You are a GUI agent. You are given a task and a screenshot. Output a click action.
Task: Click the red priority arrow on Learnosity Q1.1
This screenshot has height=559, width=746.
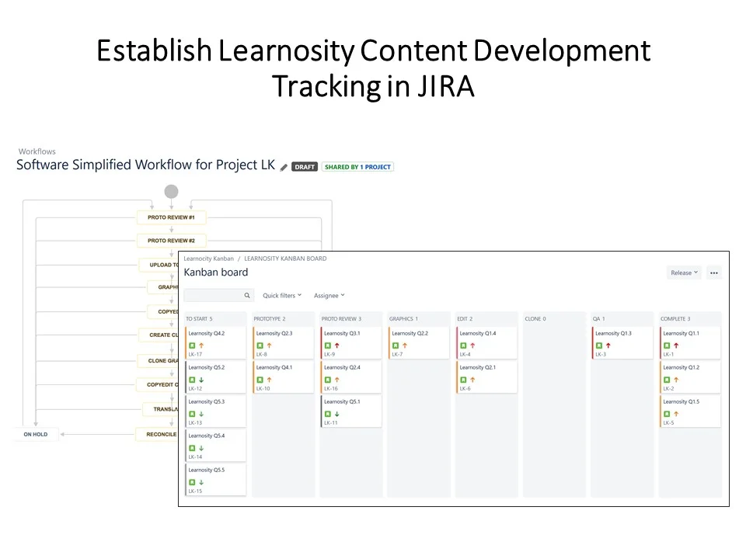pos(676,345)
